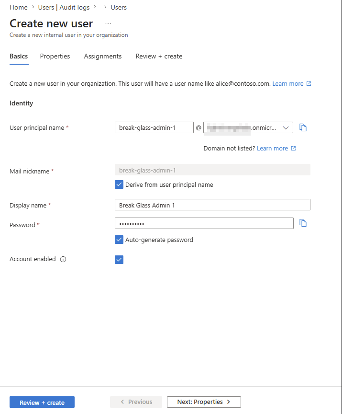The image size is (342, 414).
Task: Click external link icon after top Learn more
Action: [309, 84]
